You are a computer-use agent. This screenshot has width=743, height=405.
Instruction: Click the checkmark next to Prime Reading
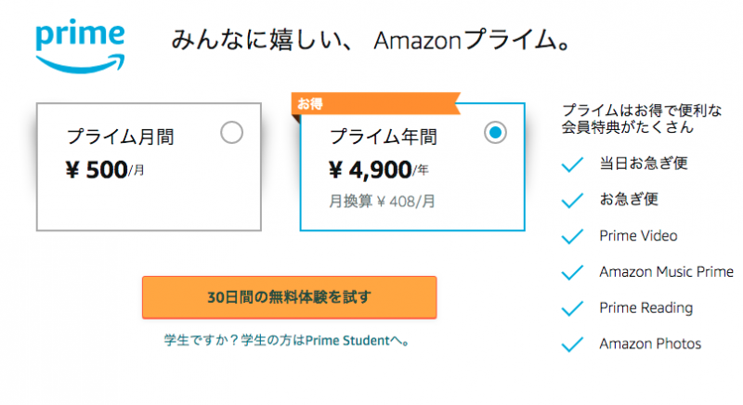572,307
